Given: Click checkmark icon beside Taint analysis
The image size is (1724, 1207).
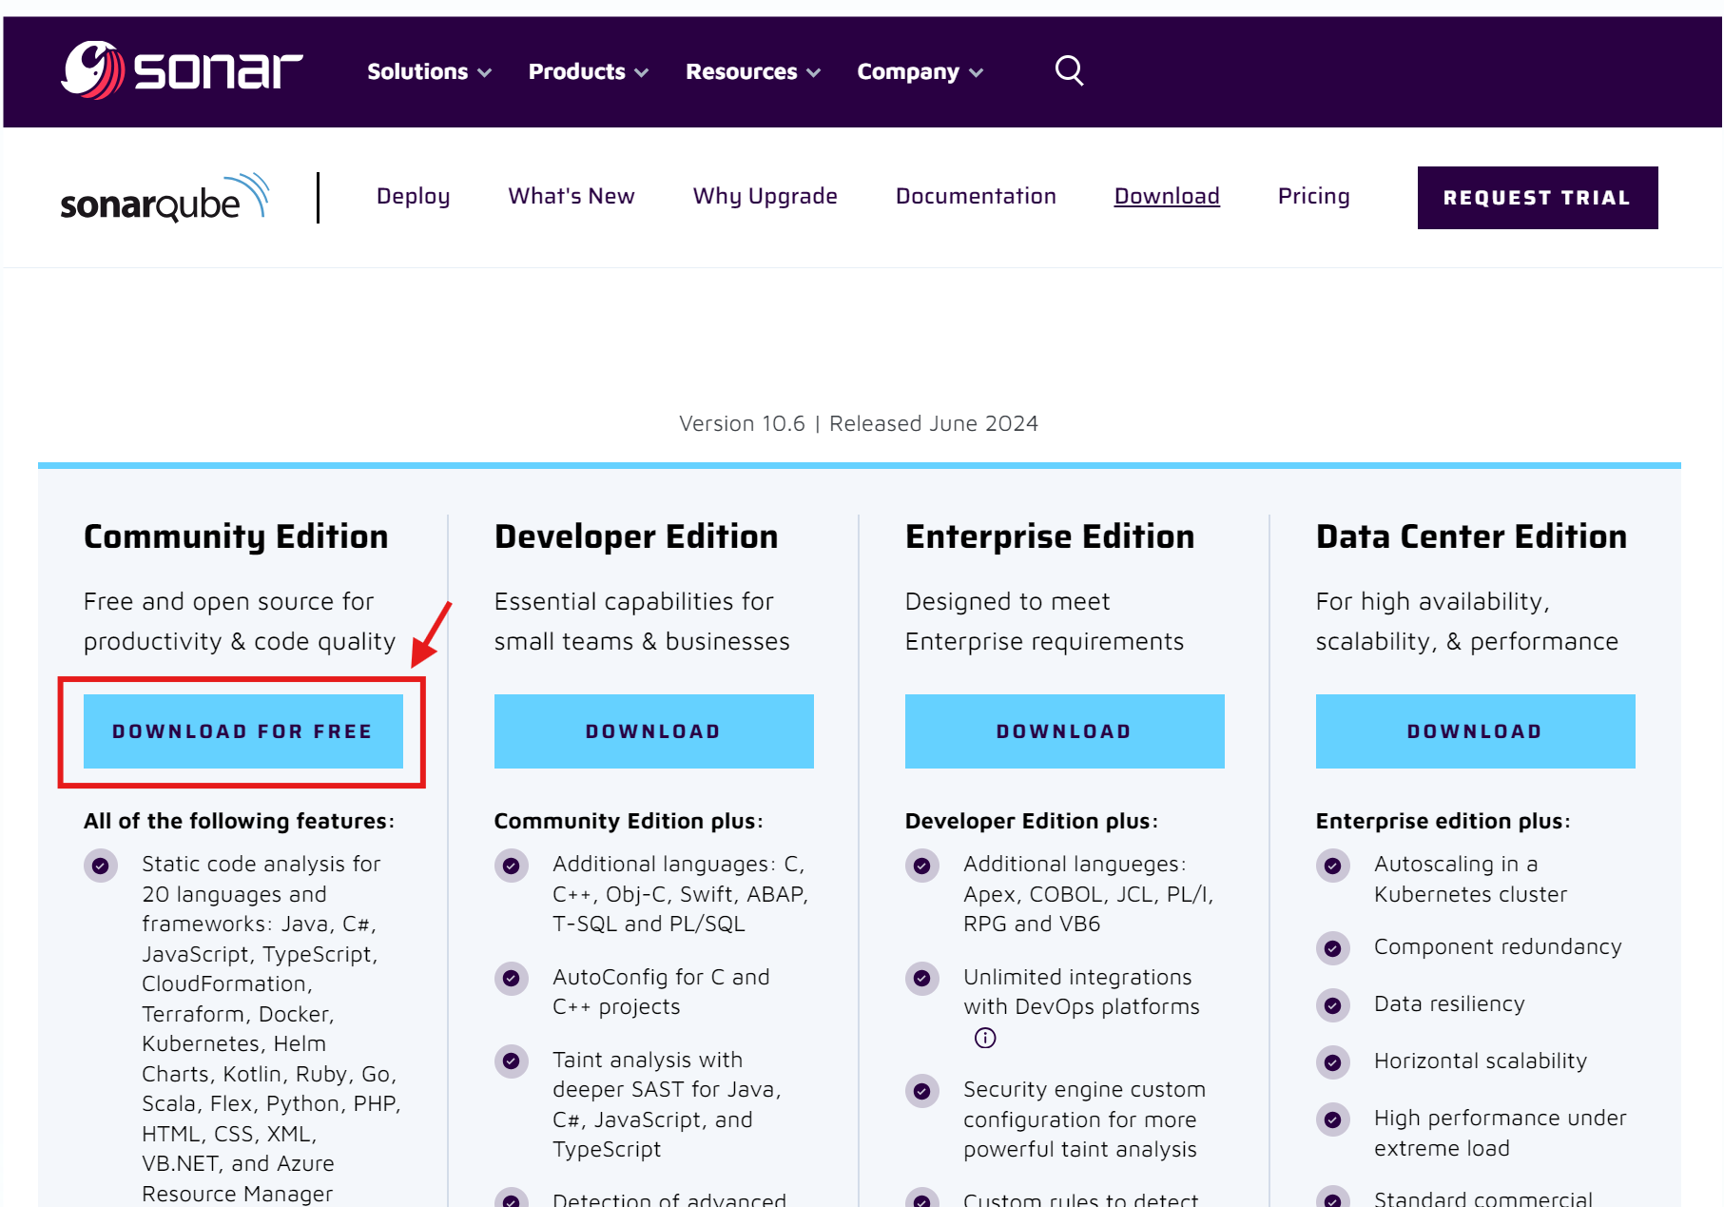Looking at the screenshot, I should point(512,1061).
